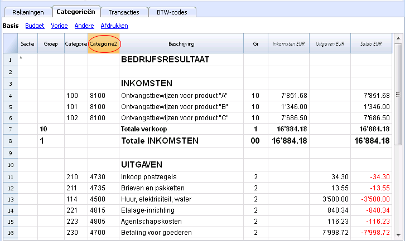Select the BTW-codes tab
The height and width of the screenshot is (241, 405).
click(x=172, y=12)
